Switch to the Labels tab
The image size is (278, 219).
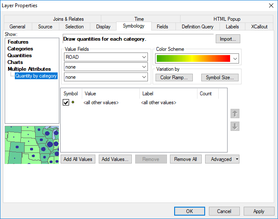coord(232,27)
